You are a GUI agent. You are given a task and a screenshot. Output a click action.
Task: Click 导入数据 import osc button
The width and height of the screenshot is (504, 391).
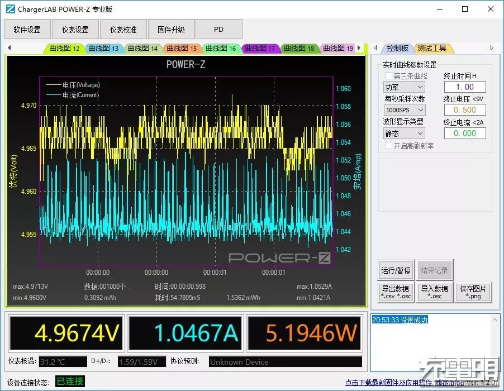pyautogui.click(x=435, y=292)
